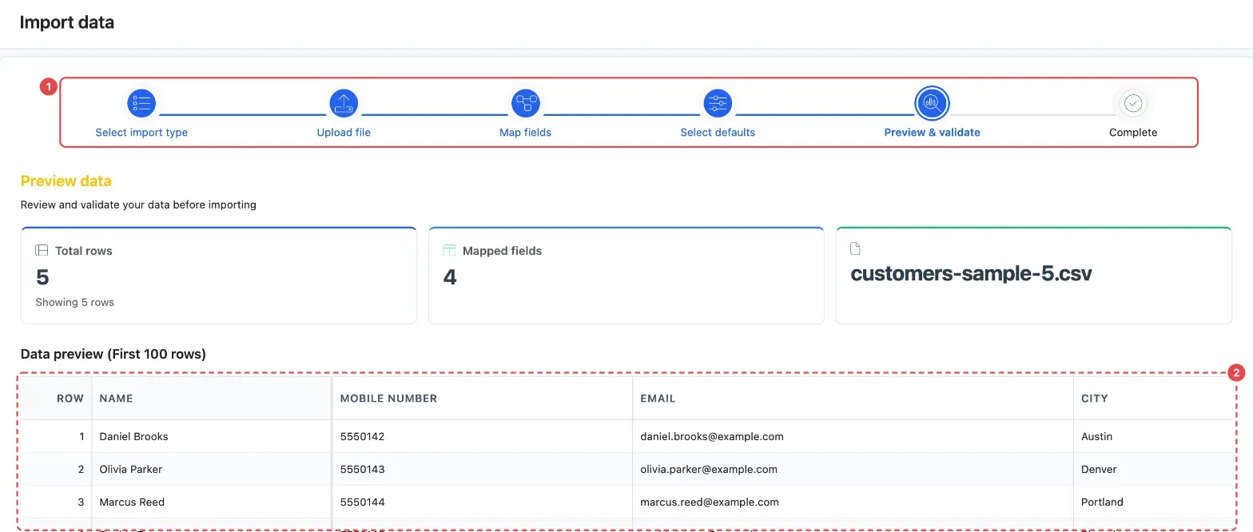Go to the Map fields step label
Screen dimensions: 1253x532
526,133
